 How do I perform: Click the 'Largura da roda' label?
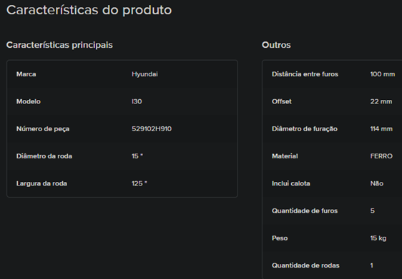tap(41, 183)
